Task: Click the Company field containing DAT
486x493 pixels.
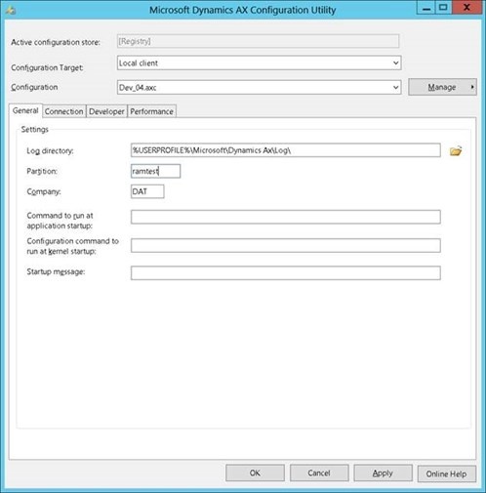Action: 147,191
